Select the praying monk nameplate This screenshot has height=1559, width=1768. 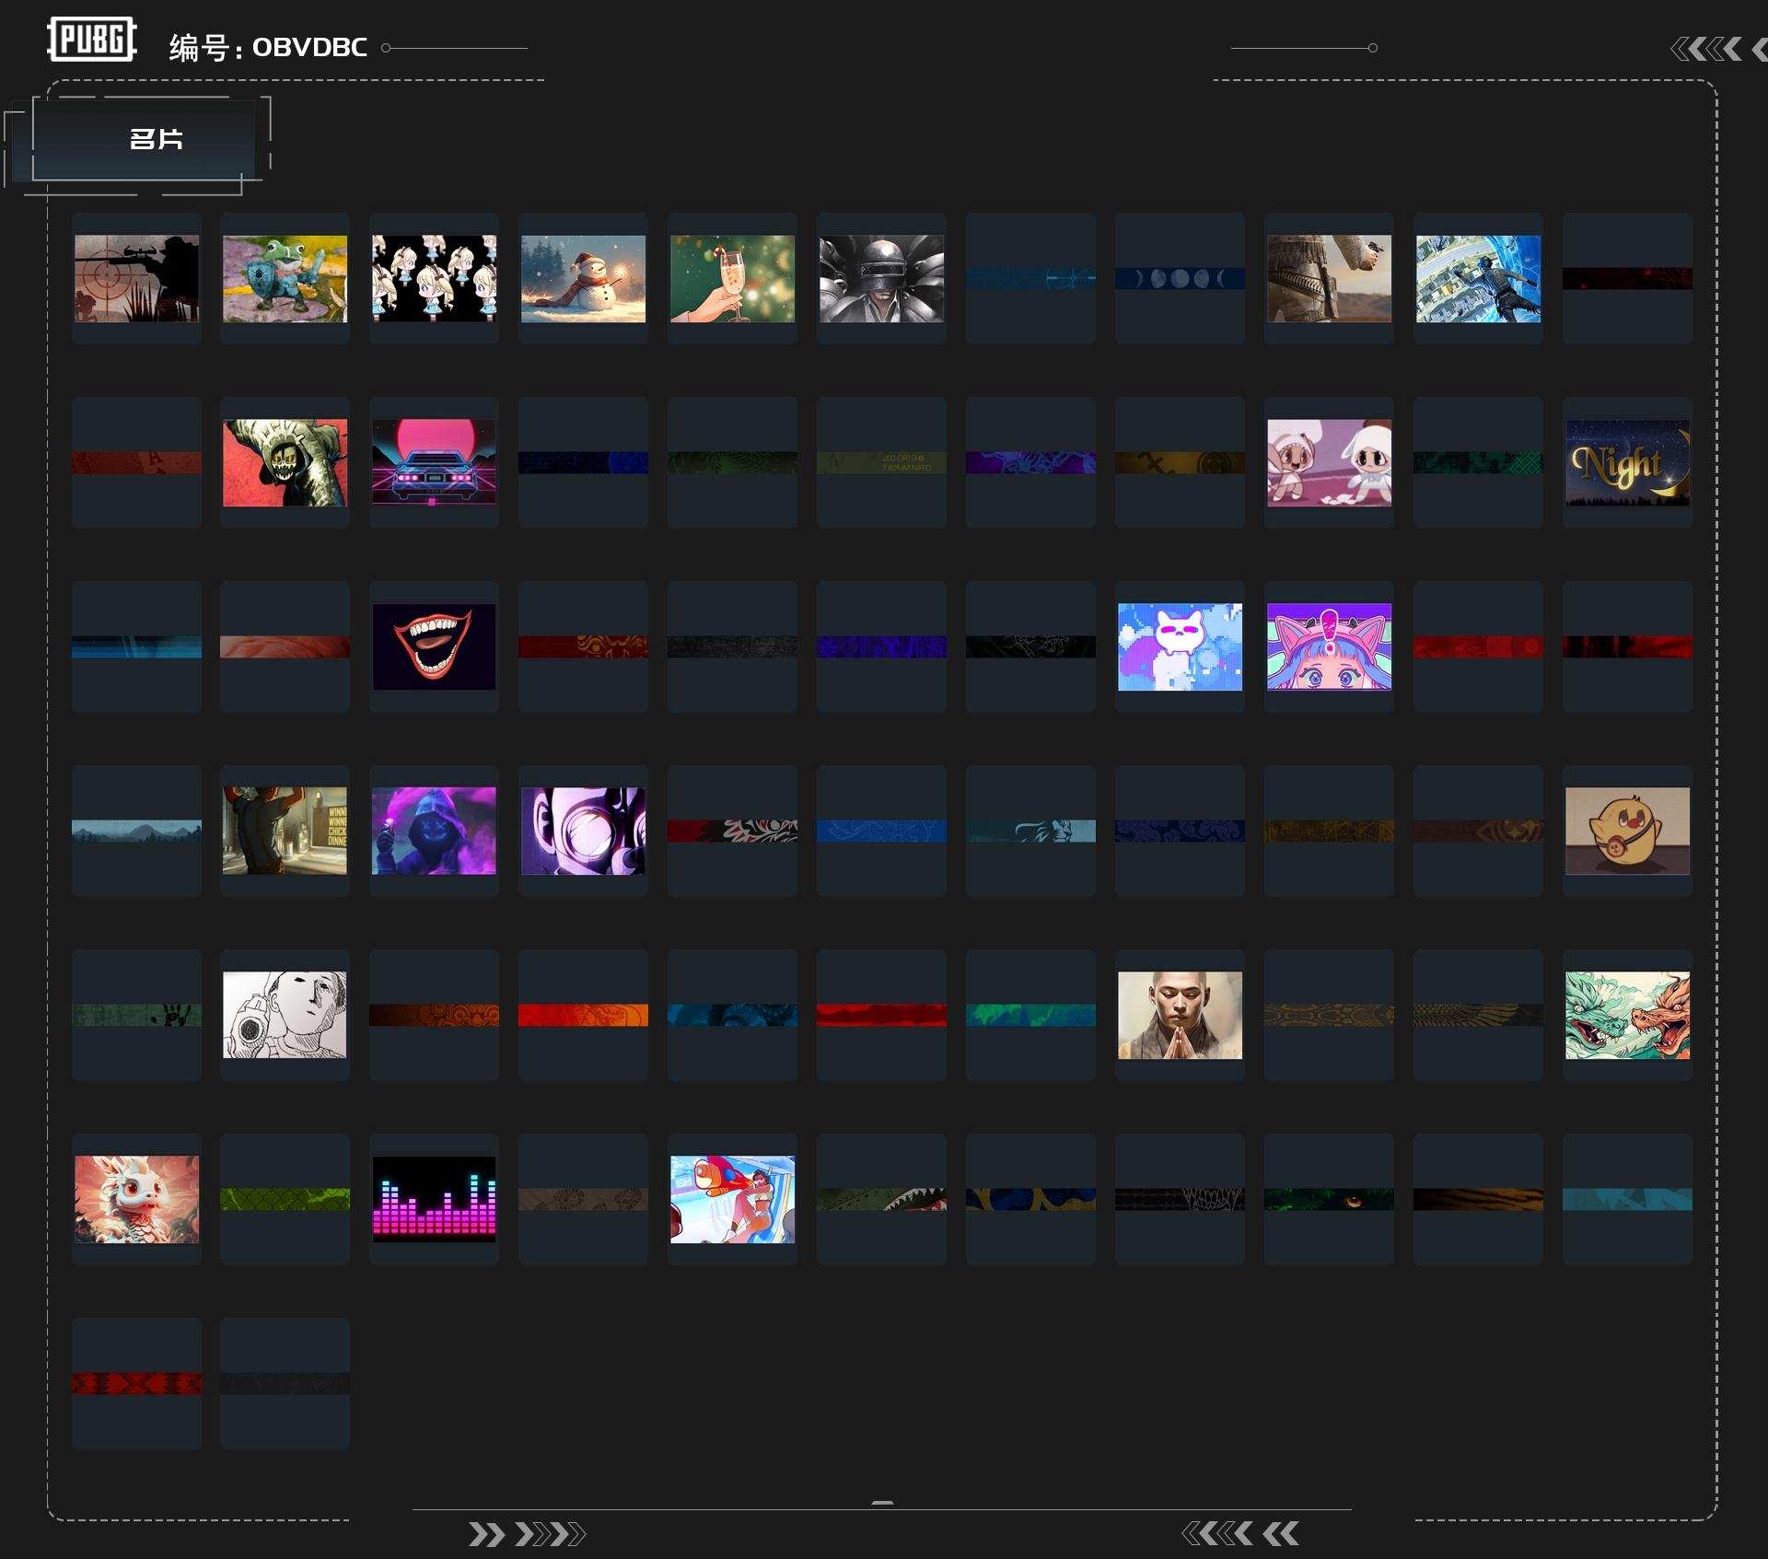1180,1015
